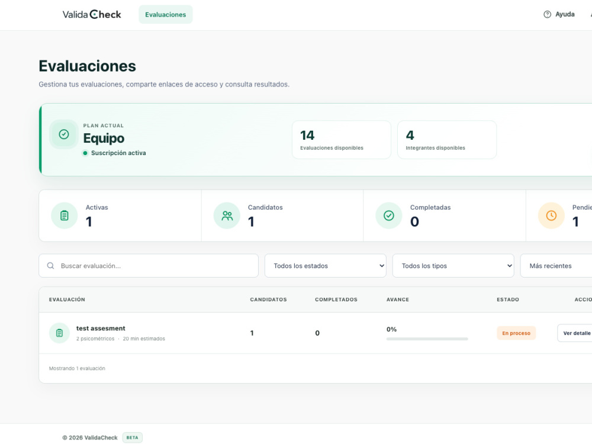Image resolution: width=592 pixels, height=444 pixels.
Task: Click the search magnifier icon
Action: pos(50,266)
